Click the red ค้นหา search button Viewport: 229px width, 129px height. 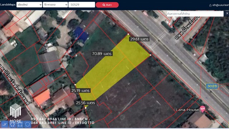(x=107, y=5)
